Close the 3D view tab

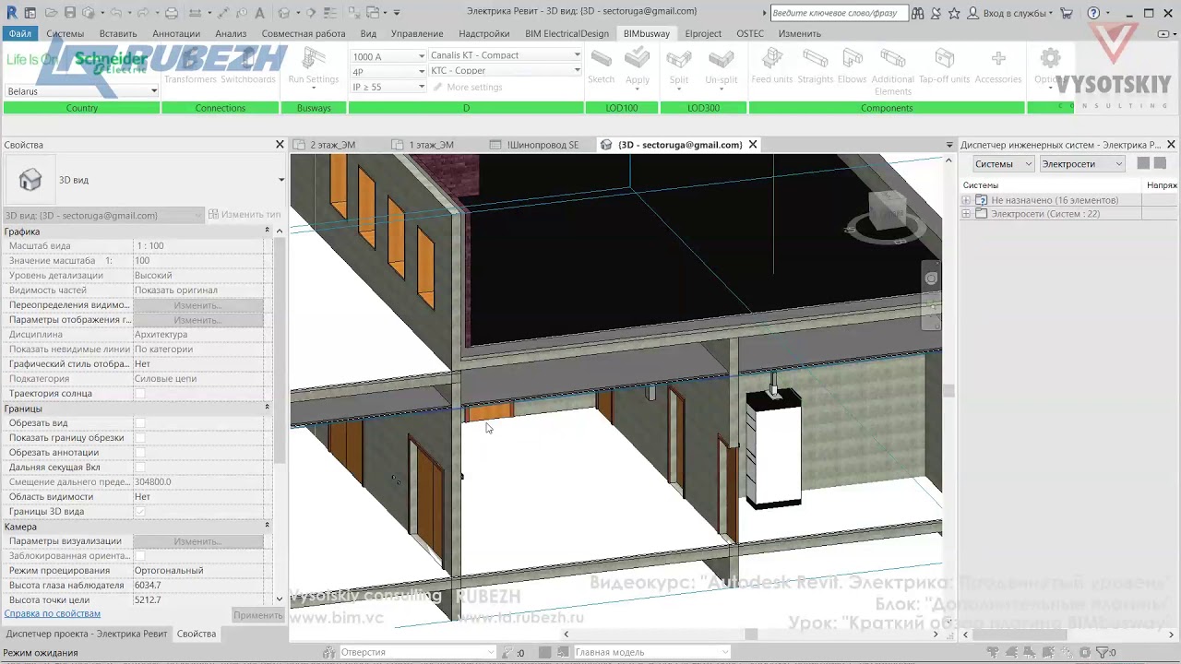[x=753, y=145]
